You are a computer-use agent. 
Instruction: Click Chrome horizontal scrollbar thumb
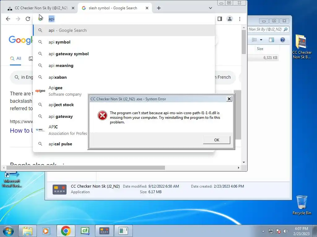click(86, 168)
